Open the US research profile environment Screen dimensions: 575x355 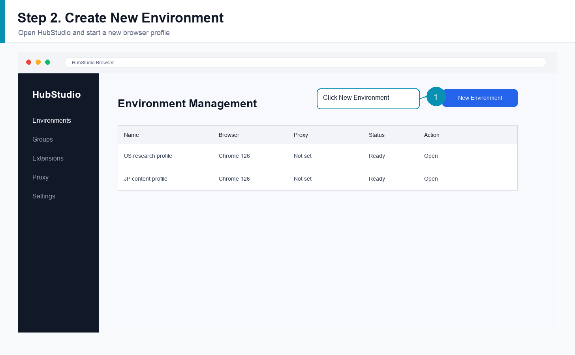click(x=431, y=156)
